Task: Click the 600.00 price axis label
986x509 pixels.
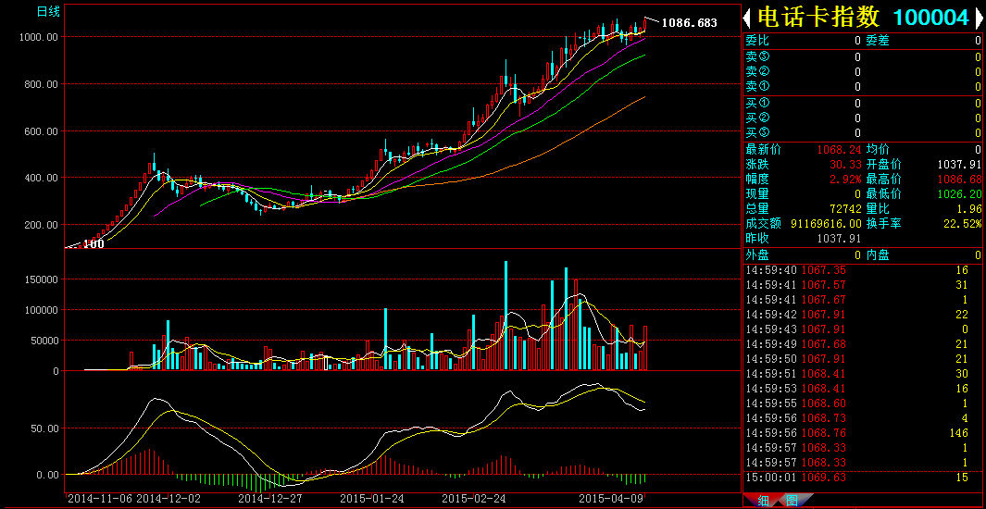Action: point(42,131)
